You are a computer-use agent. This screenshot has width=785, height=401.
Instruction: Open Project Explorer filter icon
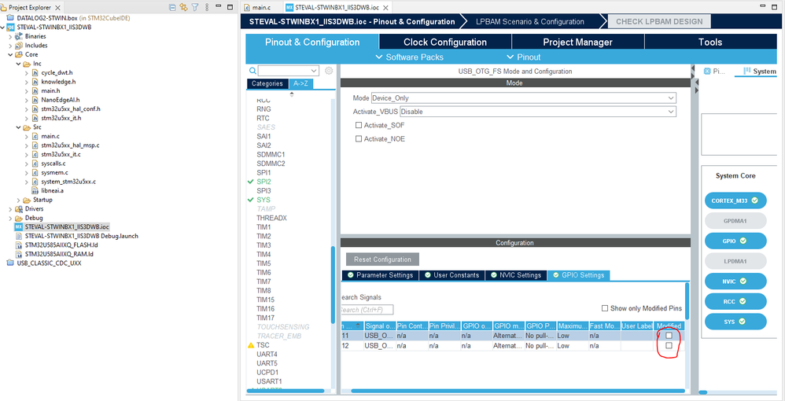pyautogui.click(x=194, y=8)
